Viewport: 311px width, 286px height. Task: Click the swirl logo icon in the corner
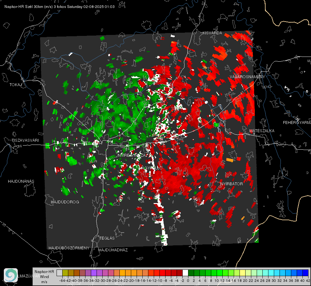point(11,275)
